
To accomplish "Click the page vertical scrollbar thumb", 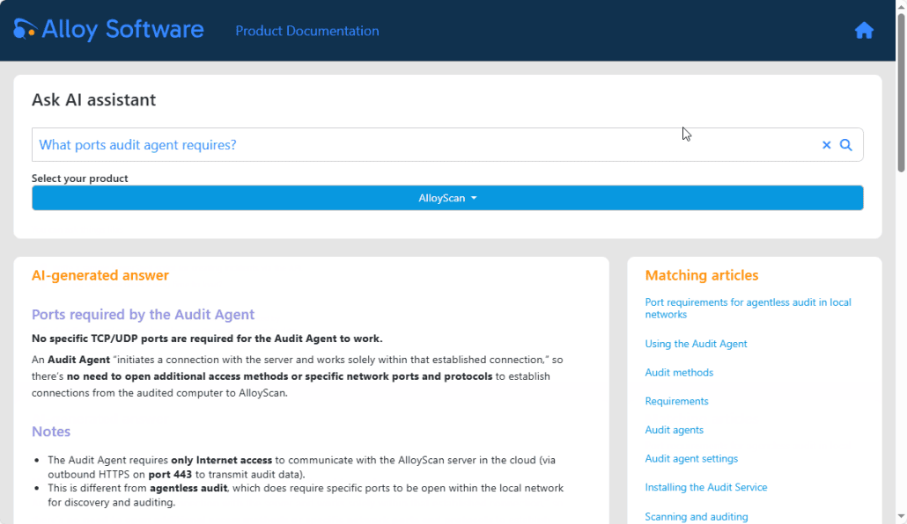I will [x=901, y=92].
